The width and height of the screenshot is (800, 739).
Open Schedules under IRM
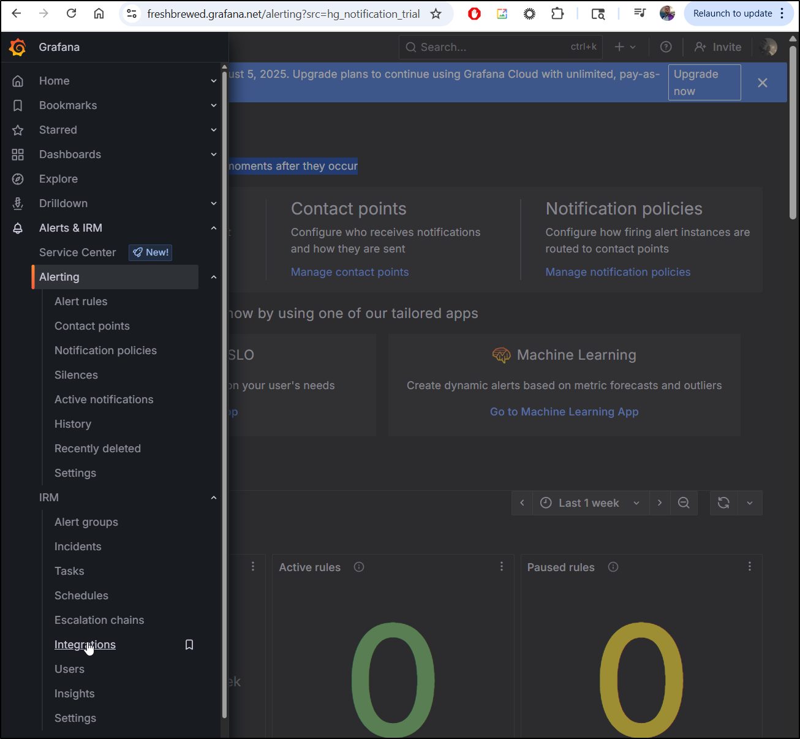point(81,596)
